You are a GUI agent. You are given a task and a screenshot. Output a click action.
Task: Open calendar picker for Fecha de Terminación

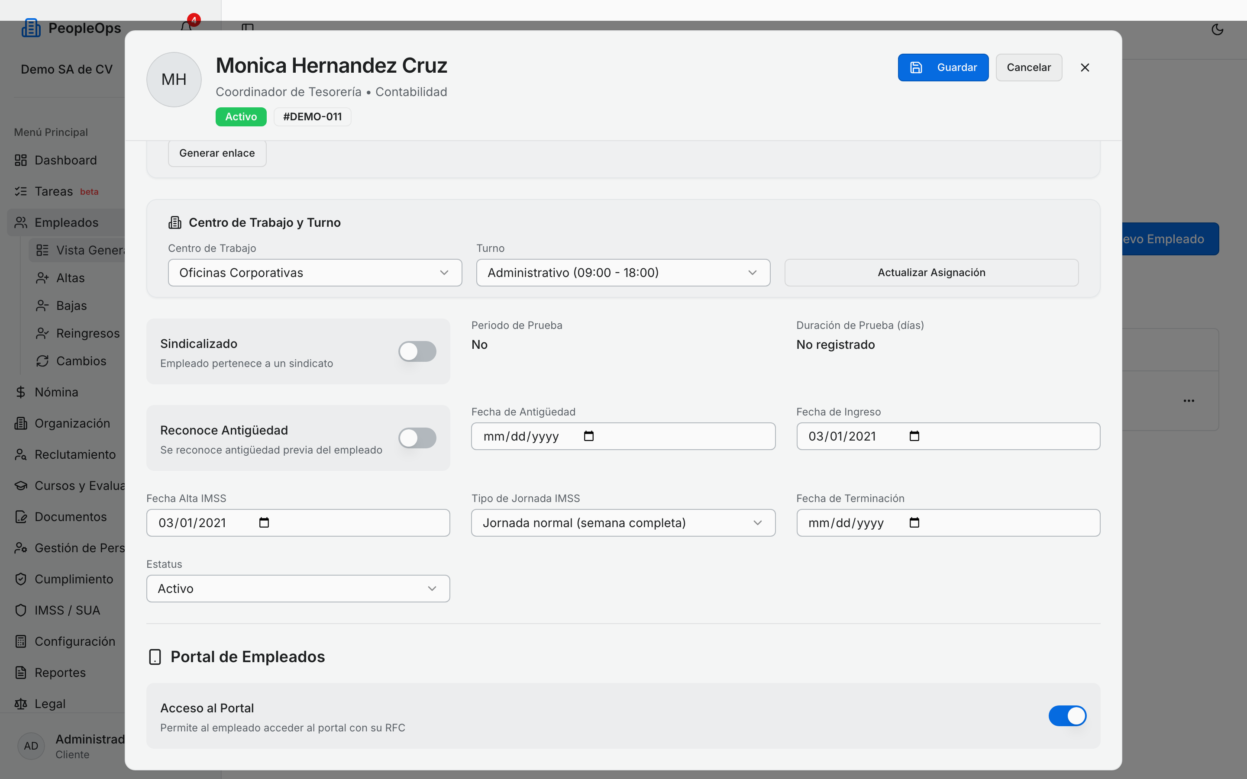(x=914, y=523)
